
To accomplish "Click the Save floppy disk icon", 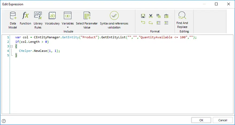I will pos(143,16).
